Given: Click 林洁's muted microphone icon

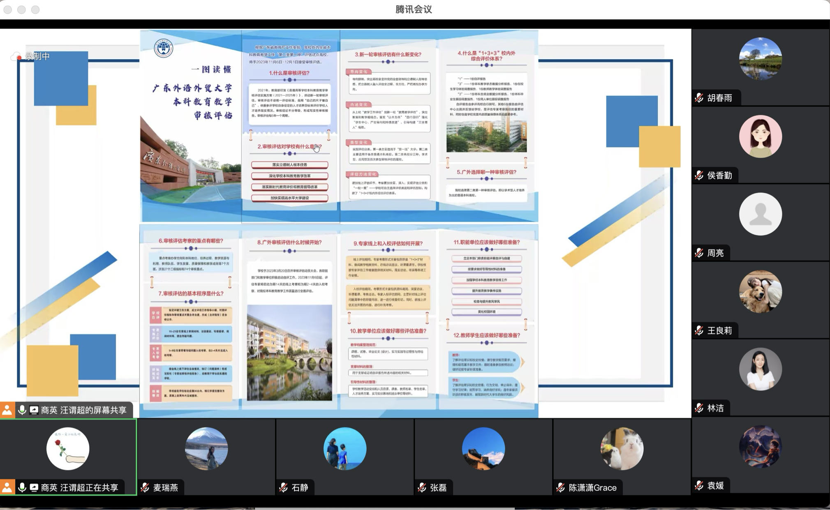Looking at the screenshot, I should pyautogui.click(x=699, y=408).
